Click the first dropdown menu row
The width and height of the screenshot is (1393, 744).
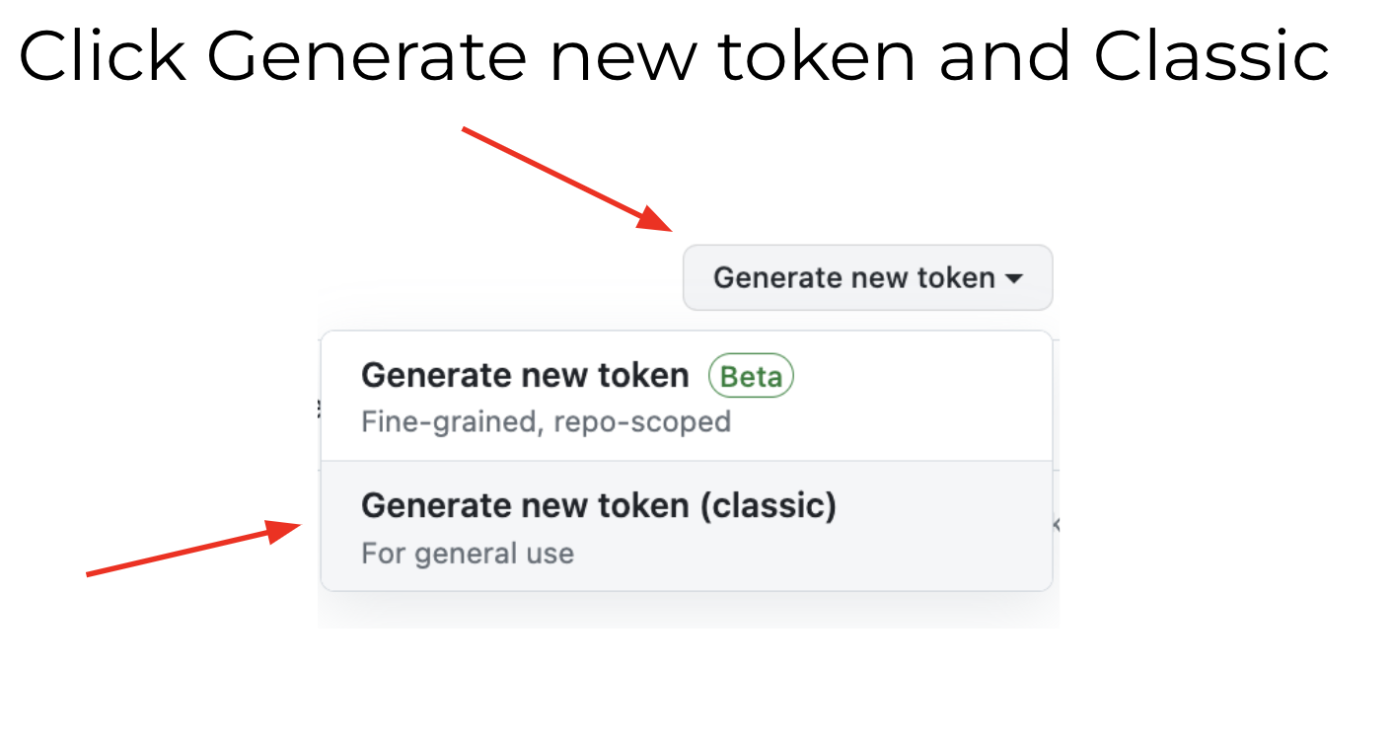pyautogui.click(x=686, y=395)
